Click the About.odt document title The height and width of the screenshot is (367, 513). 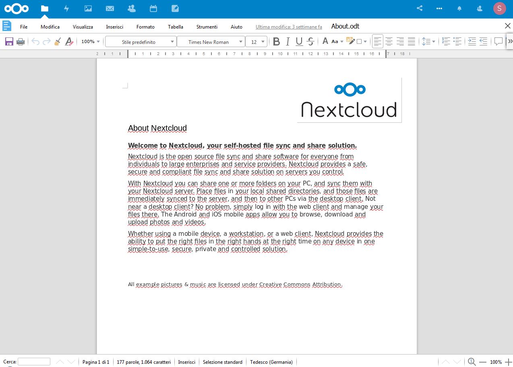tap(345, 26)
